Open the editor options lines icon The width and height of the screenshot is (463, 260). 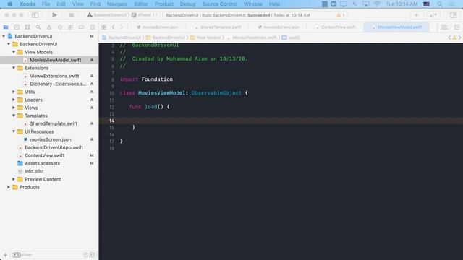coord(444,27)
